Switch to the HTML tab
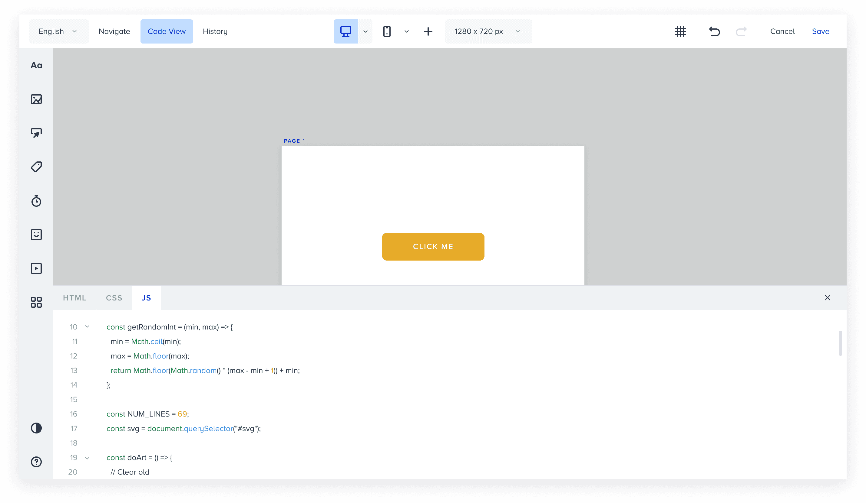866x503 pixels. tap(74, 298)
